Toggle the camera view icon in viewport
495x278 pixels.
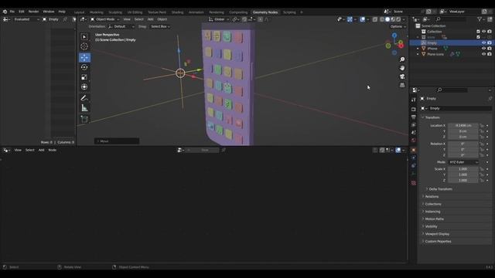402,76
